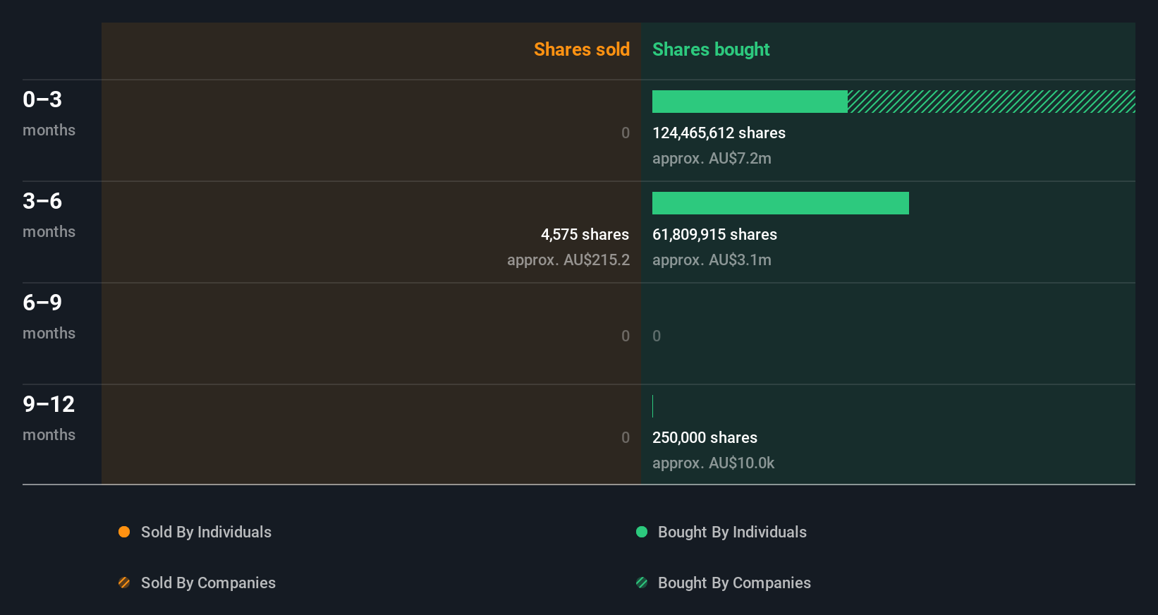The image size is (1158, 615).
Task: Select the Sold By Companies legend label
Action: point(208,583)
